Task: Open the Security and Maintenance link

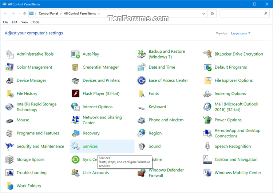Action: pyautogui.click(x=40, y=146)
